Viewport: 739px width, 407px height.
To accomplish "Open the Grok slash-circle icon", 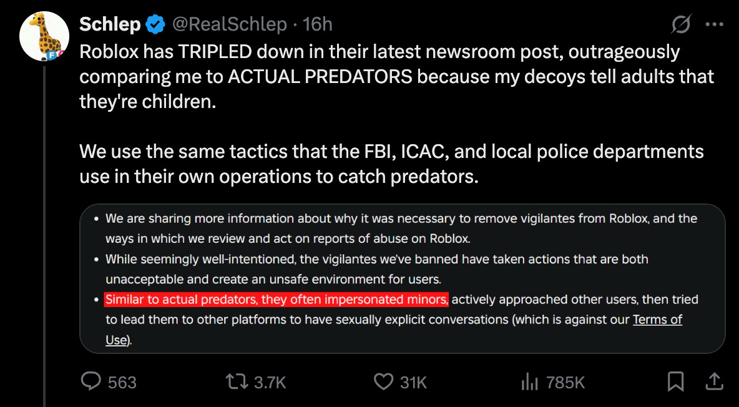I will (x=682, y=24).
